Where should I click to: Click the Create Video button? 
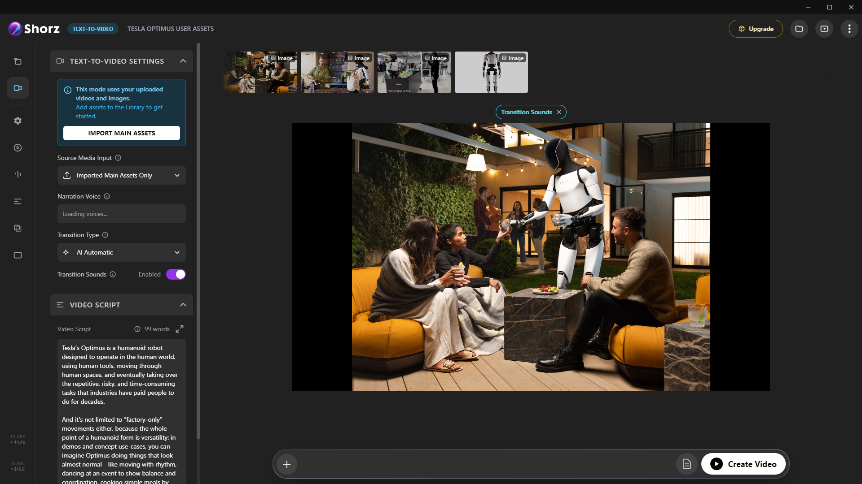pyautogui.click(x=743, y=464)
